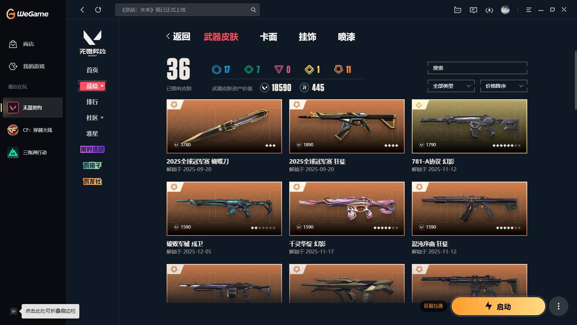Select the 2025全球冠军赛 蝴蝶刀 skin thumbnail
Image resolution: width=577 pixels, height=325 pixels.
(224, 126)
